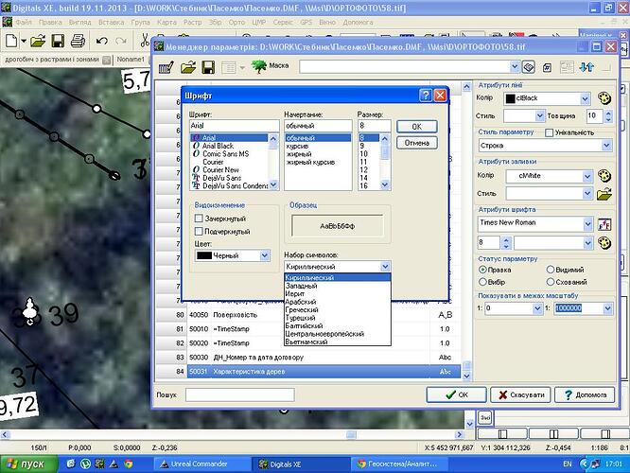The width and height of the screenshot is (630, 473).
Task: Open folder icon in parameter manager toolbar
Action: (188, 67)
